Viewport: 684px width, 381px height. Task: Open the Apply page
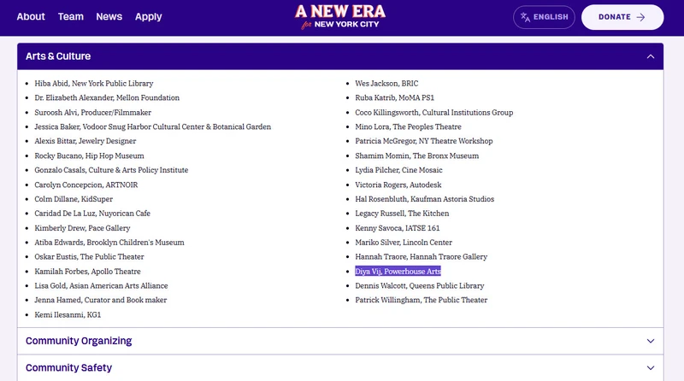pos(148,17)
